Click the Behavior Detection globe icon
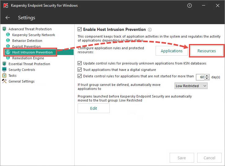 [x=8, y=41]
